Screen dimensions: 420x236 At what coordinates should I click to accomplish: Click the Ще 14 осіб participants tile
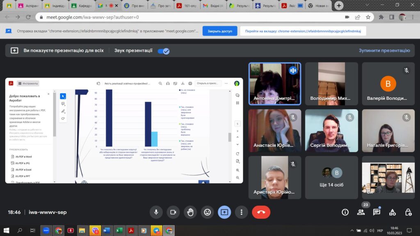tap(331, 177)
